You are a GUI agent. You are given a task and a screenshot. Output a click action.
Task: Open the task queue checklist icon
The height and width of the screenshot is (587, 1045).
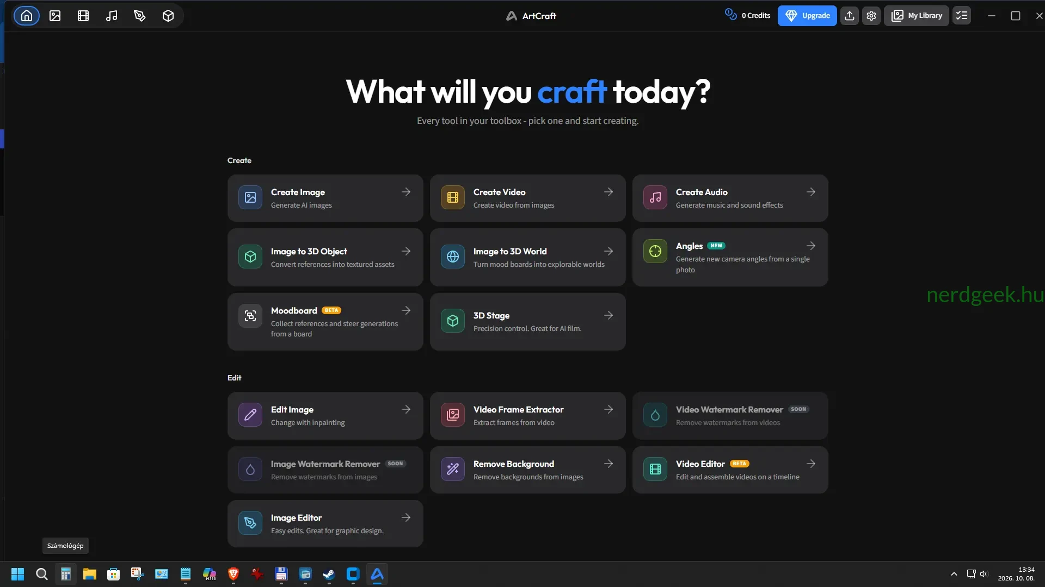(962, 16)
